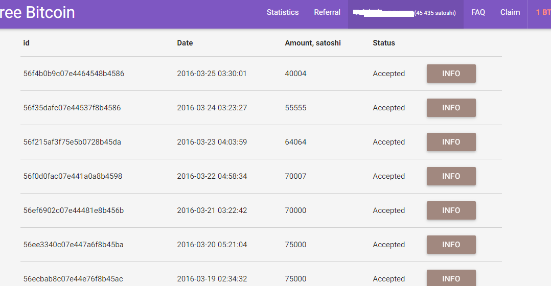Open the Statistics page
The width and height of the screenshot is (551, 286).
click(283, 12)
